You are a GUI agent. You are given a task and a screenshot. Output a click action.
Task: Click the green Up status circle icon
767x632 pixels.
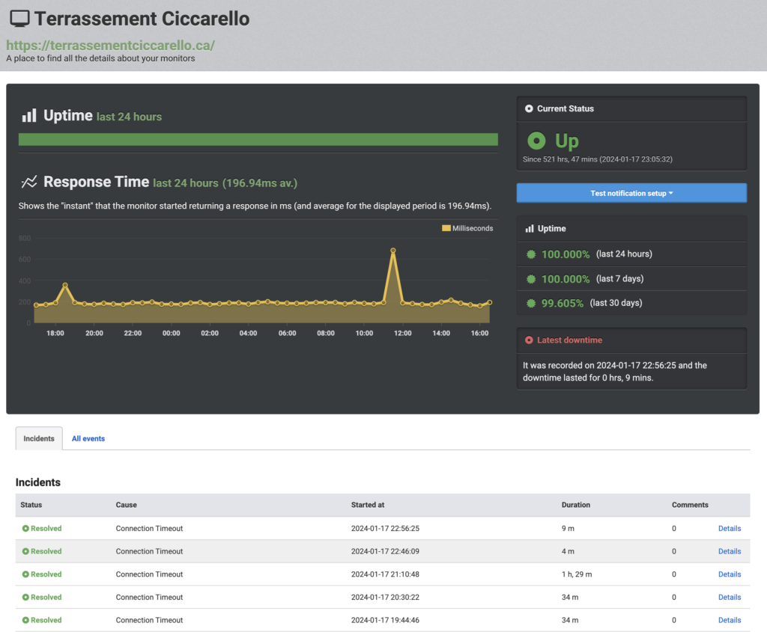[x=536, y=141]
